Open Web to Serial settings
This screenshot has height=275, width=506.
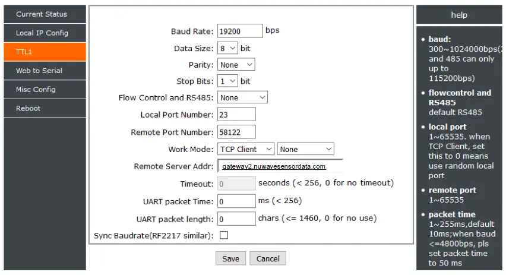coord(45,71)
